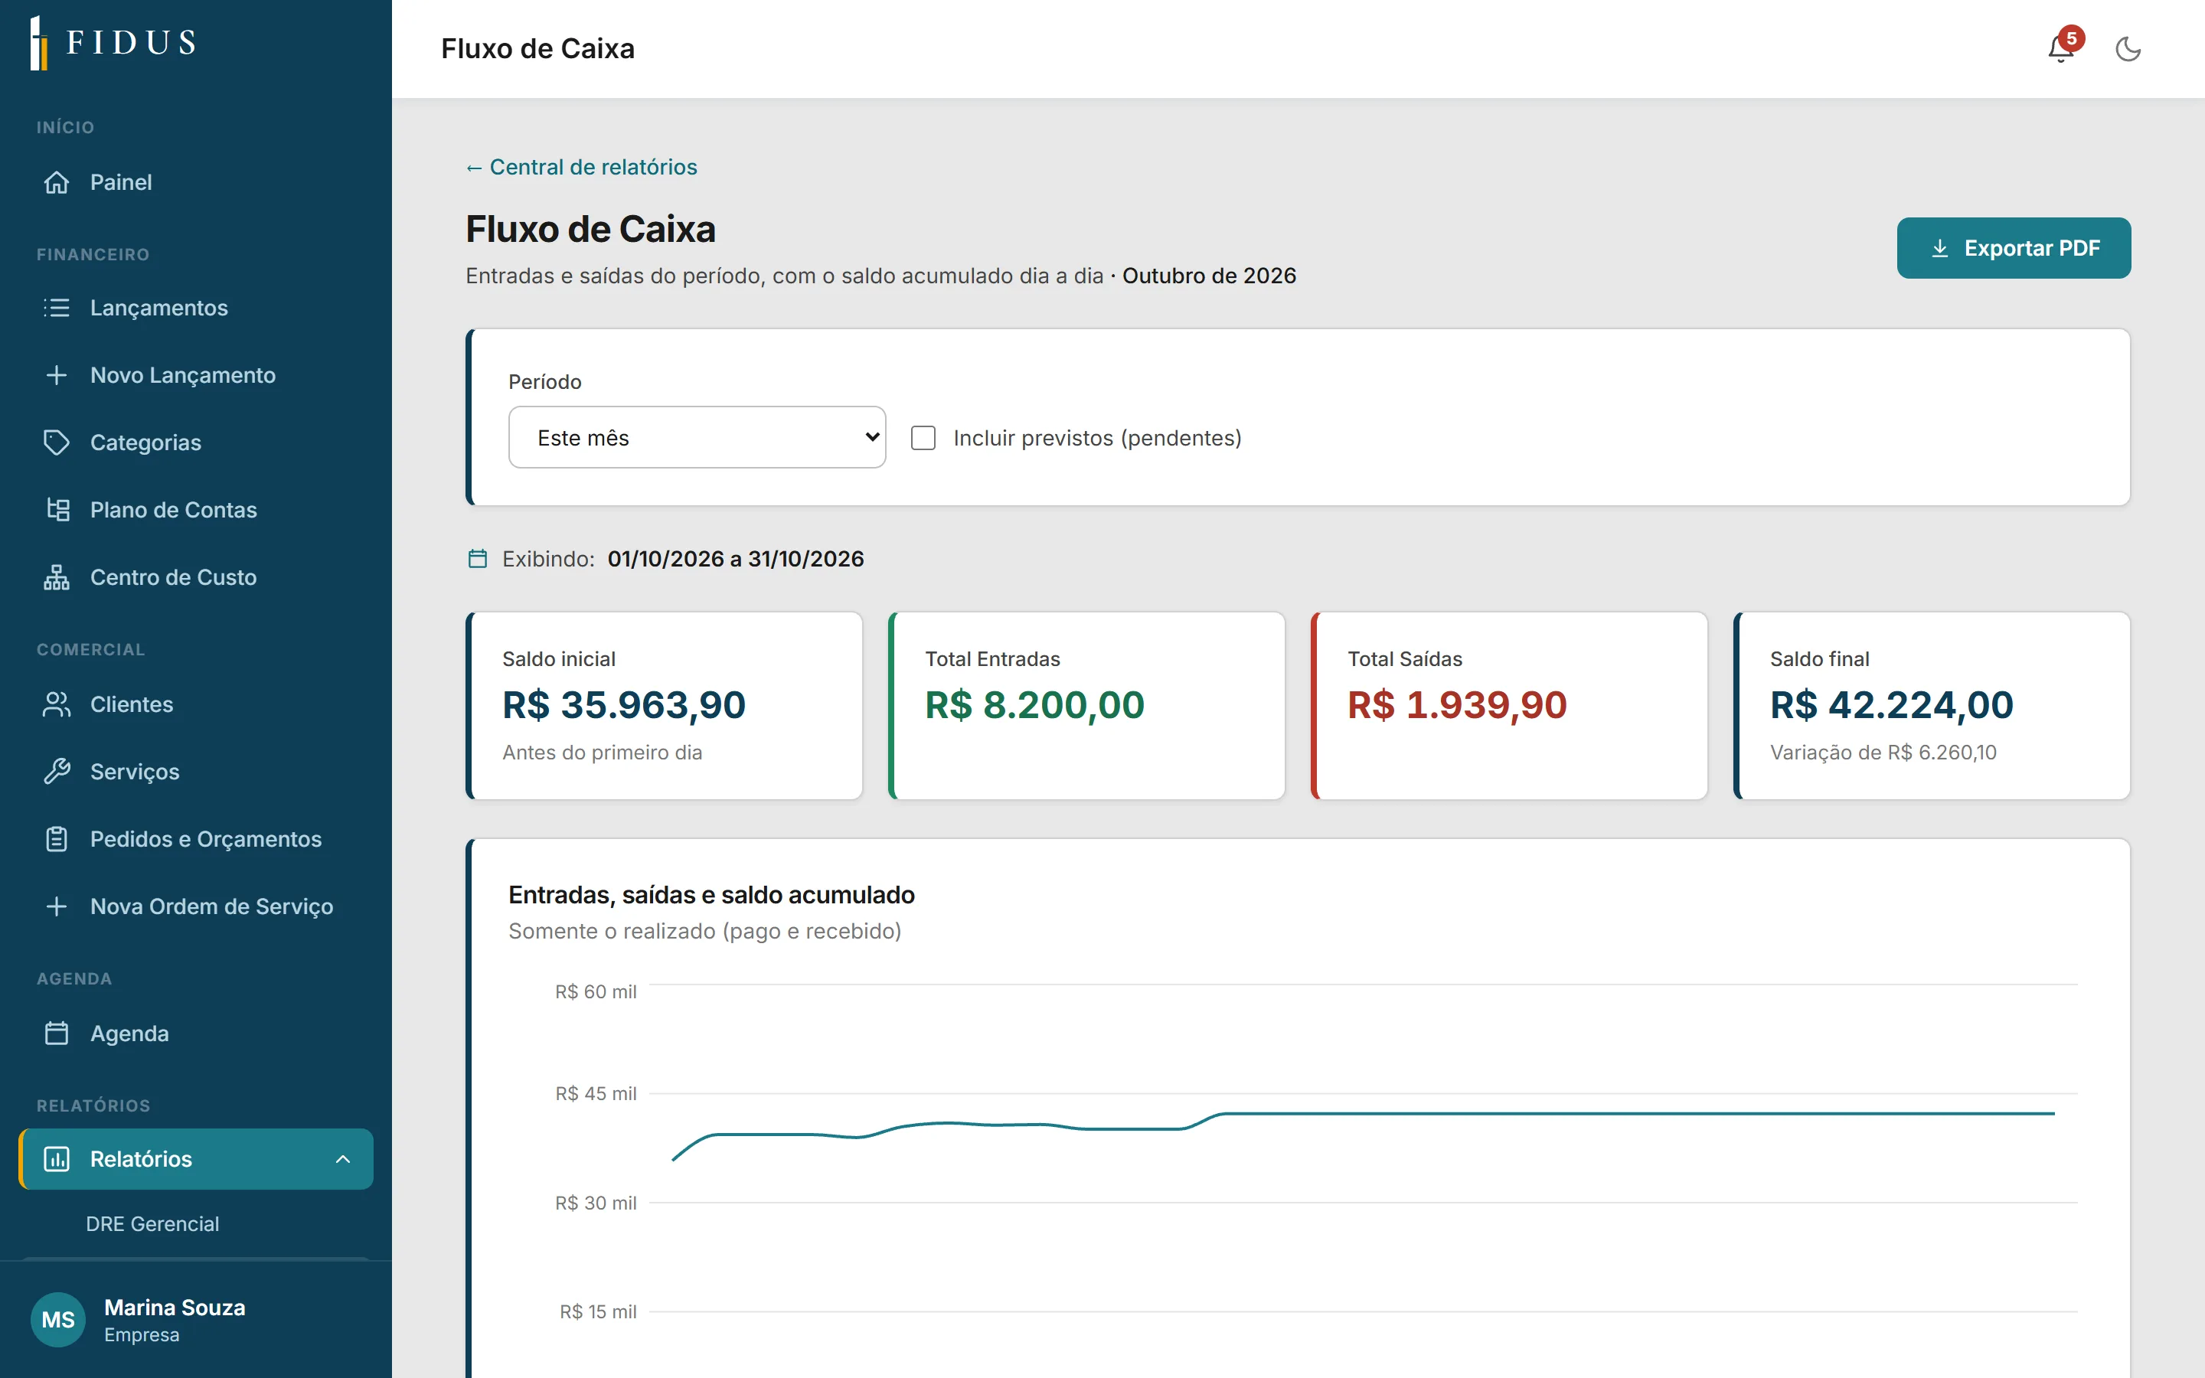Click the Variação de R$ 6.260,10 text
Screen dimensions: 2205x1378
click(1883, 753)
